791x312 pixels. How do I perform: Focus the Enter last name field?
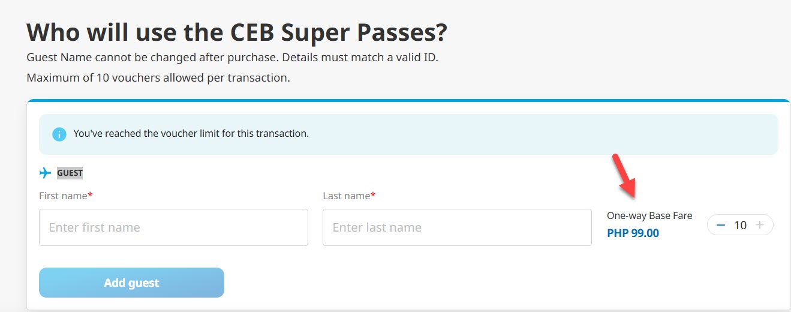456,227
